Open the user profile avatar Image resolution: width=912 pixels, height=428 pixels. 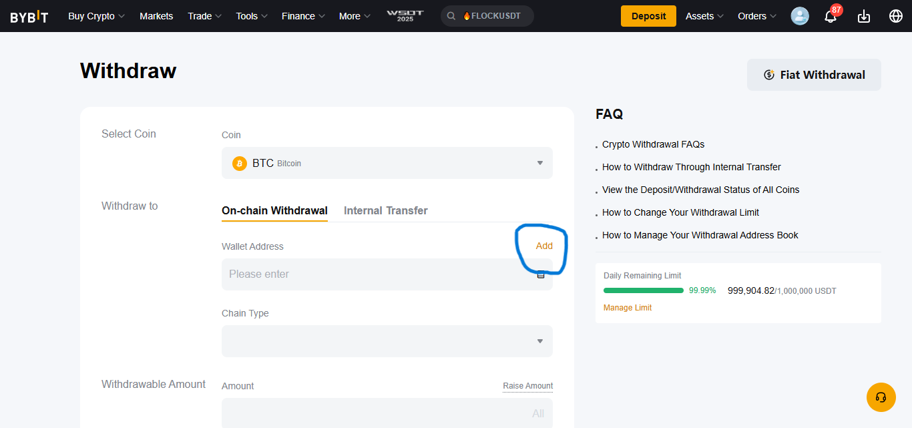click(x=800, y=16)
